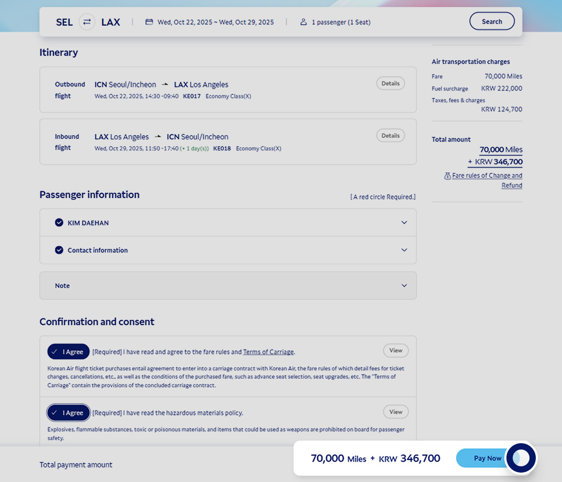
Task: Expand the KIM DAEHAN passenger section
Action: coord(404,223)
